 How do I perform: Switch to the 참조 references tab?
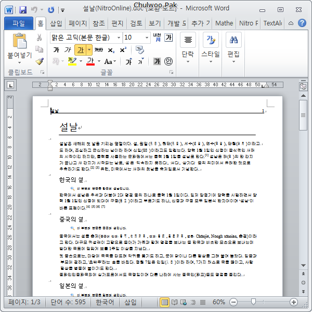point(99,23)
